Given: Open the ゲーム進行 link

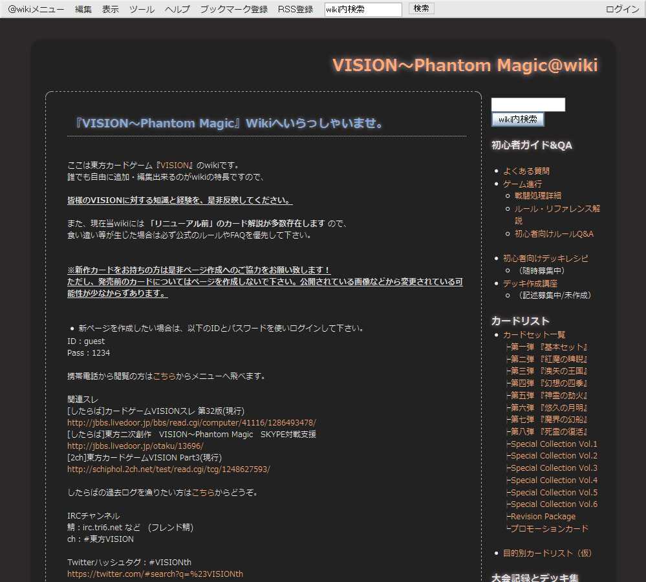Looking at the screenshot, I should point(522,184).
